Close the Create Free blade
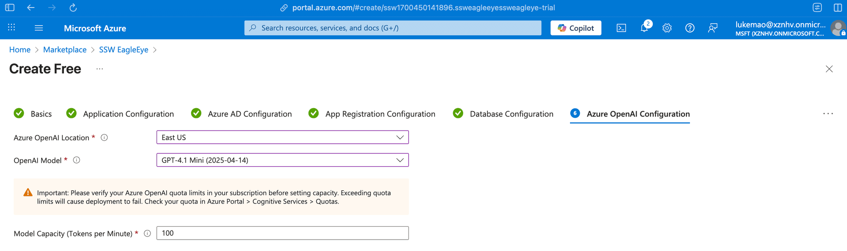Screen dimensions: 847x251 pos(829,69)
